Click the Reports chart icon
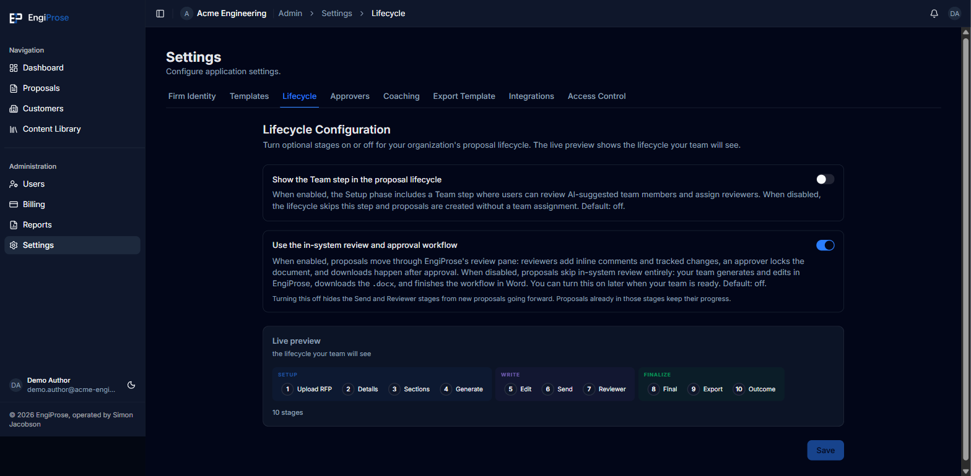This screenshot has height=476, width=971. point(14,225)
